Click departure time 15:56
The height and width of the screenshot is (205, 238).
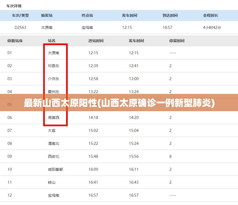point(134,156)
